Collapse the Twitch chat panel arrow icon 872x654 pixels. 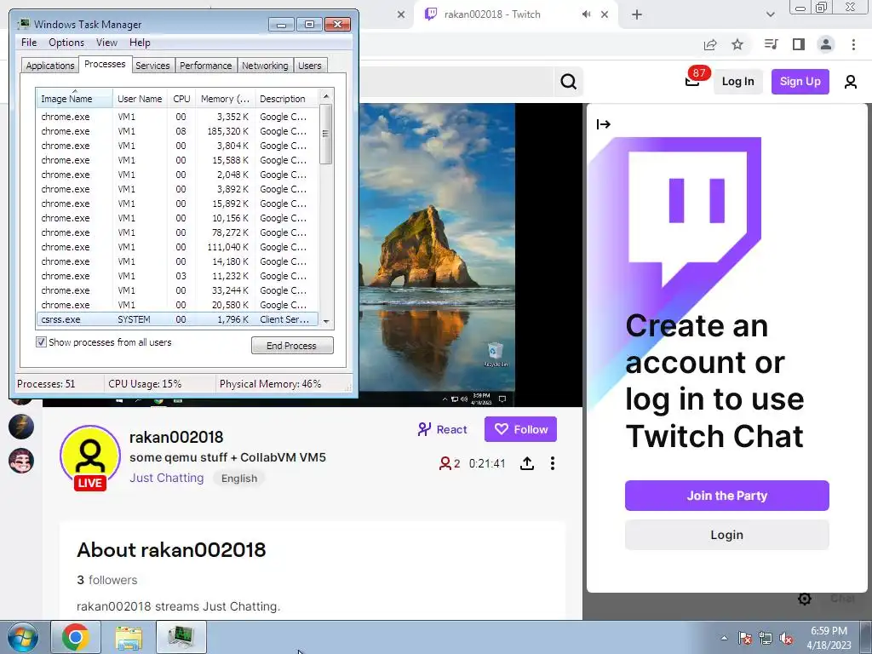(604, 124)
